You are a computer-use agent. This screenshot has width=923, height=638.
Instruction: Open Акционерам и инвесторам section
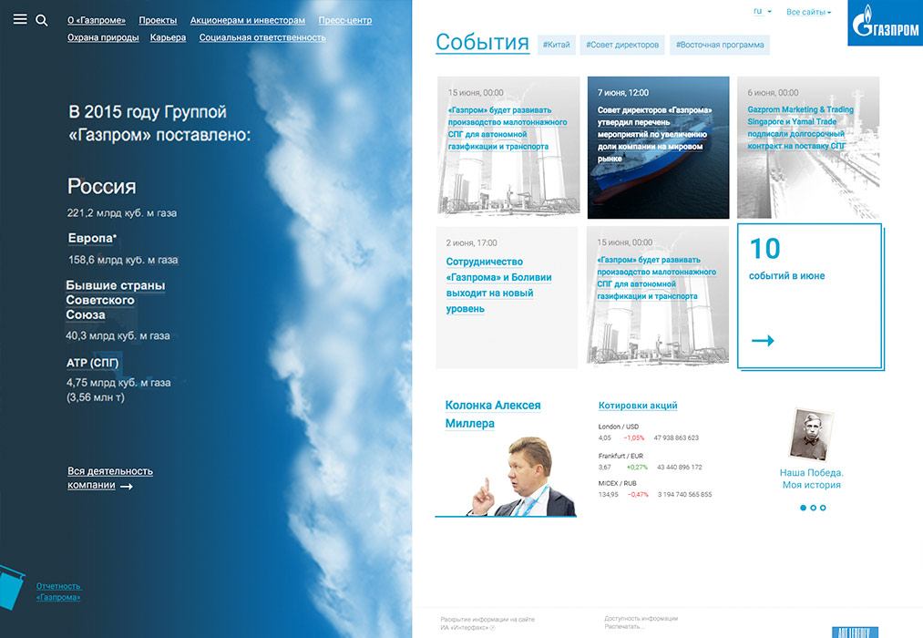click(x=247, y=20)
